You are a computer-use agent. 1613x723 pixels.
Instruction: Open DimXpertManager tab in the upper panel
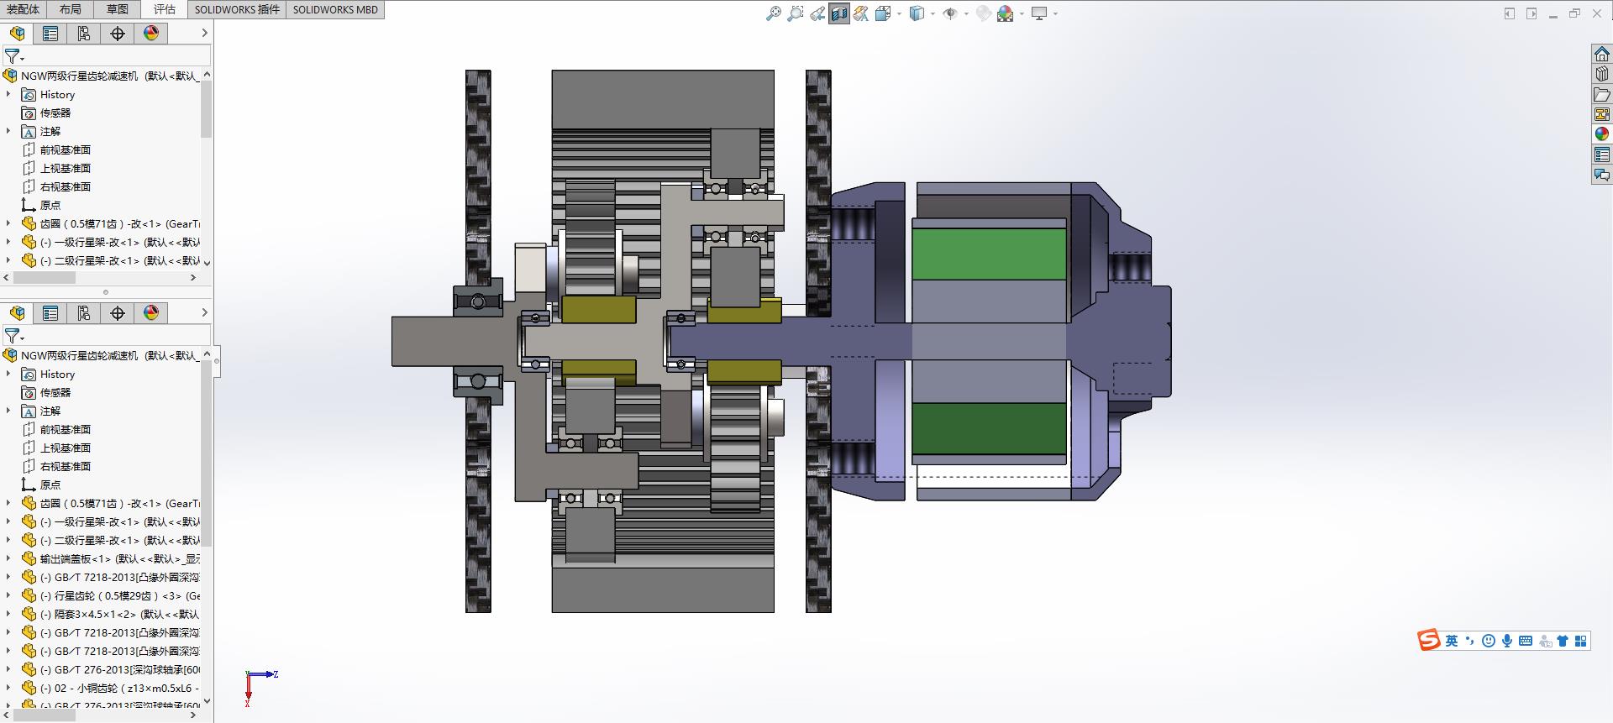pyautogui.click(x=118, y=34)
